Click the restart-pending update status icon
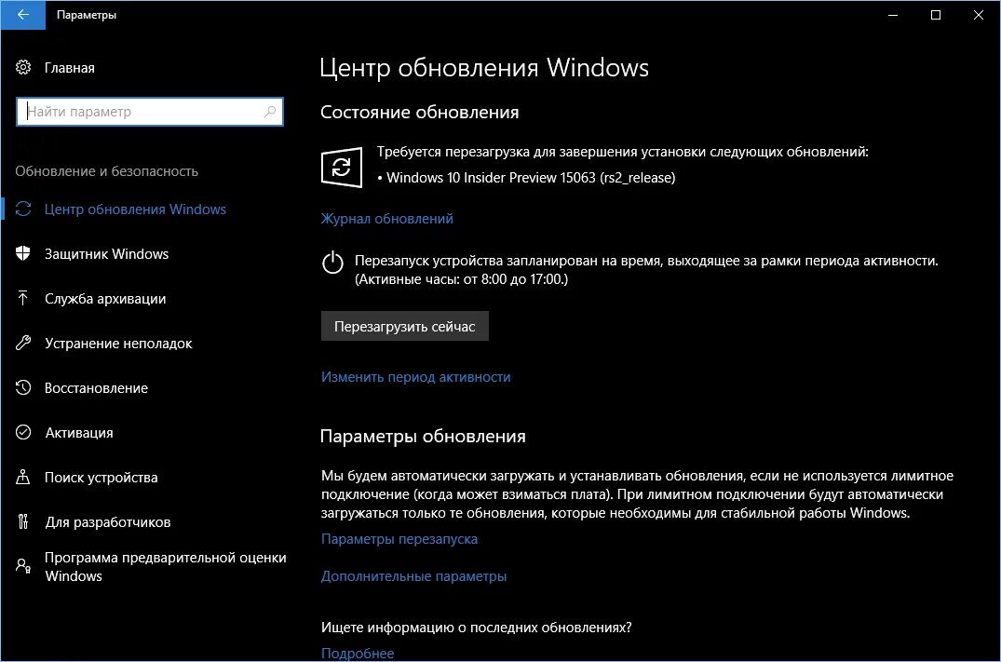This screenshot has height=662, width=1001. (341, 168)
